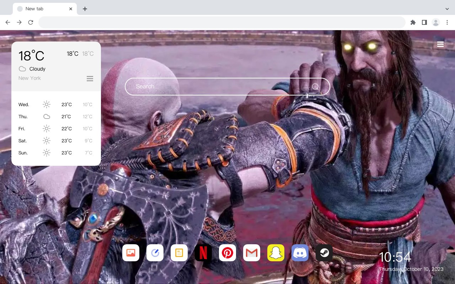455x284 pixels.
Task: Click the New York location label
Action: coord(30,78)
